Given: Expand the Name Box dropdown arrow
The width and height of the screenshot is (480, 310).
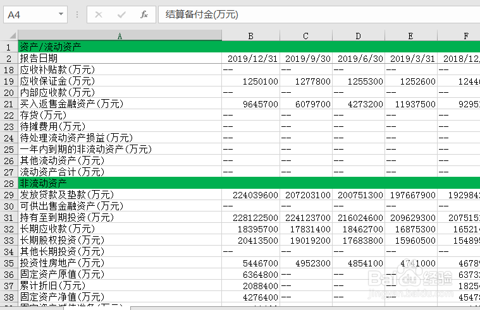Looking at the screenshot, I should (x=61, y=14).
